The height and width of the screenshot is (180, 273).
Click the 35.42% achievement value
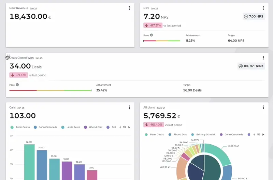point(102,90)
